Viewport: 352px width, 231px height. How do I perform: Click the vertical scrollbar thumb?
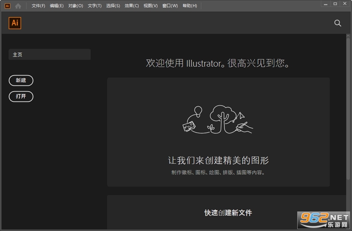coord(348,109)
